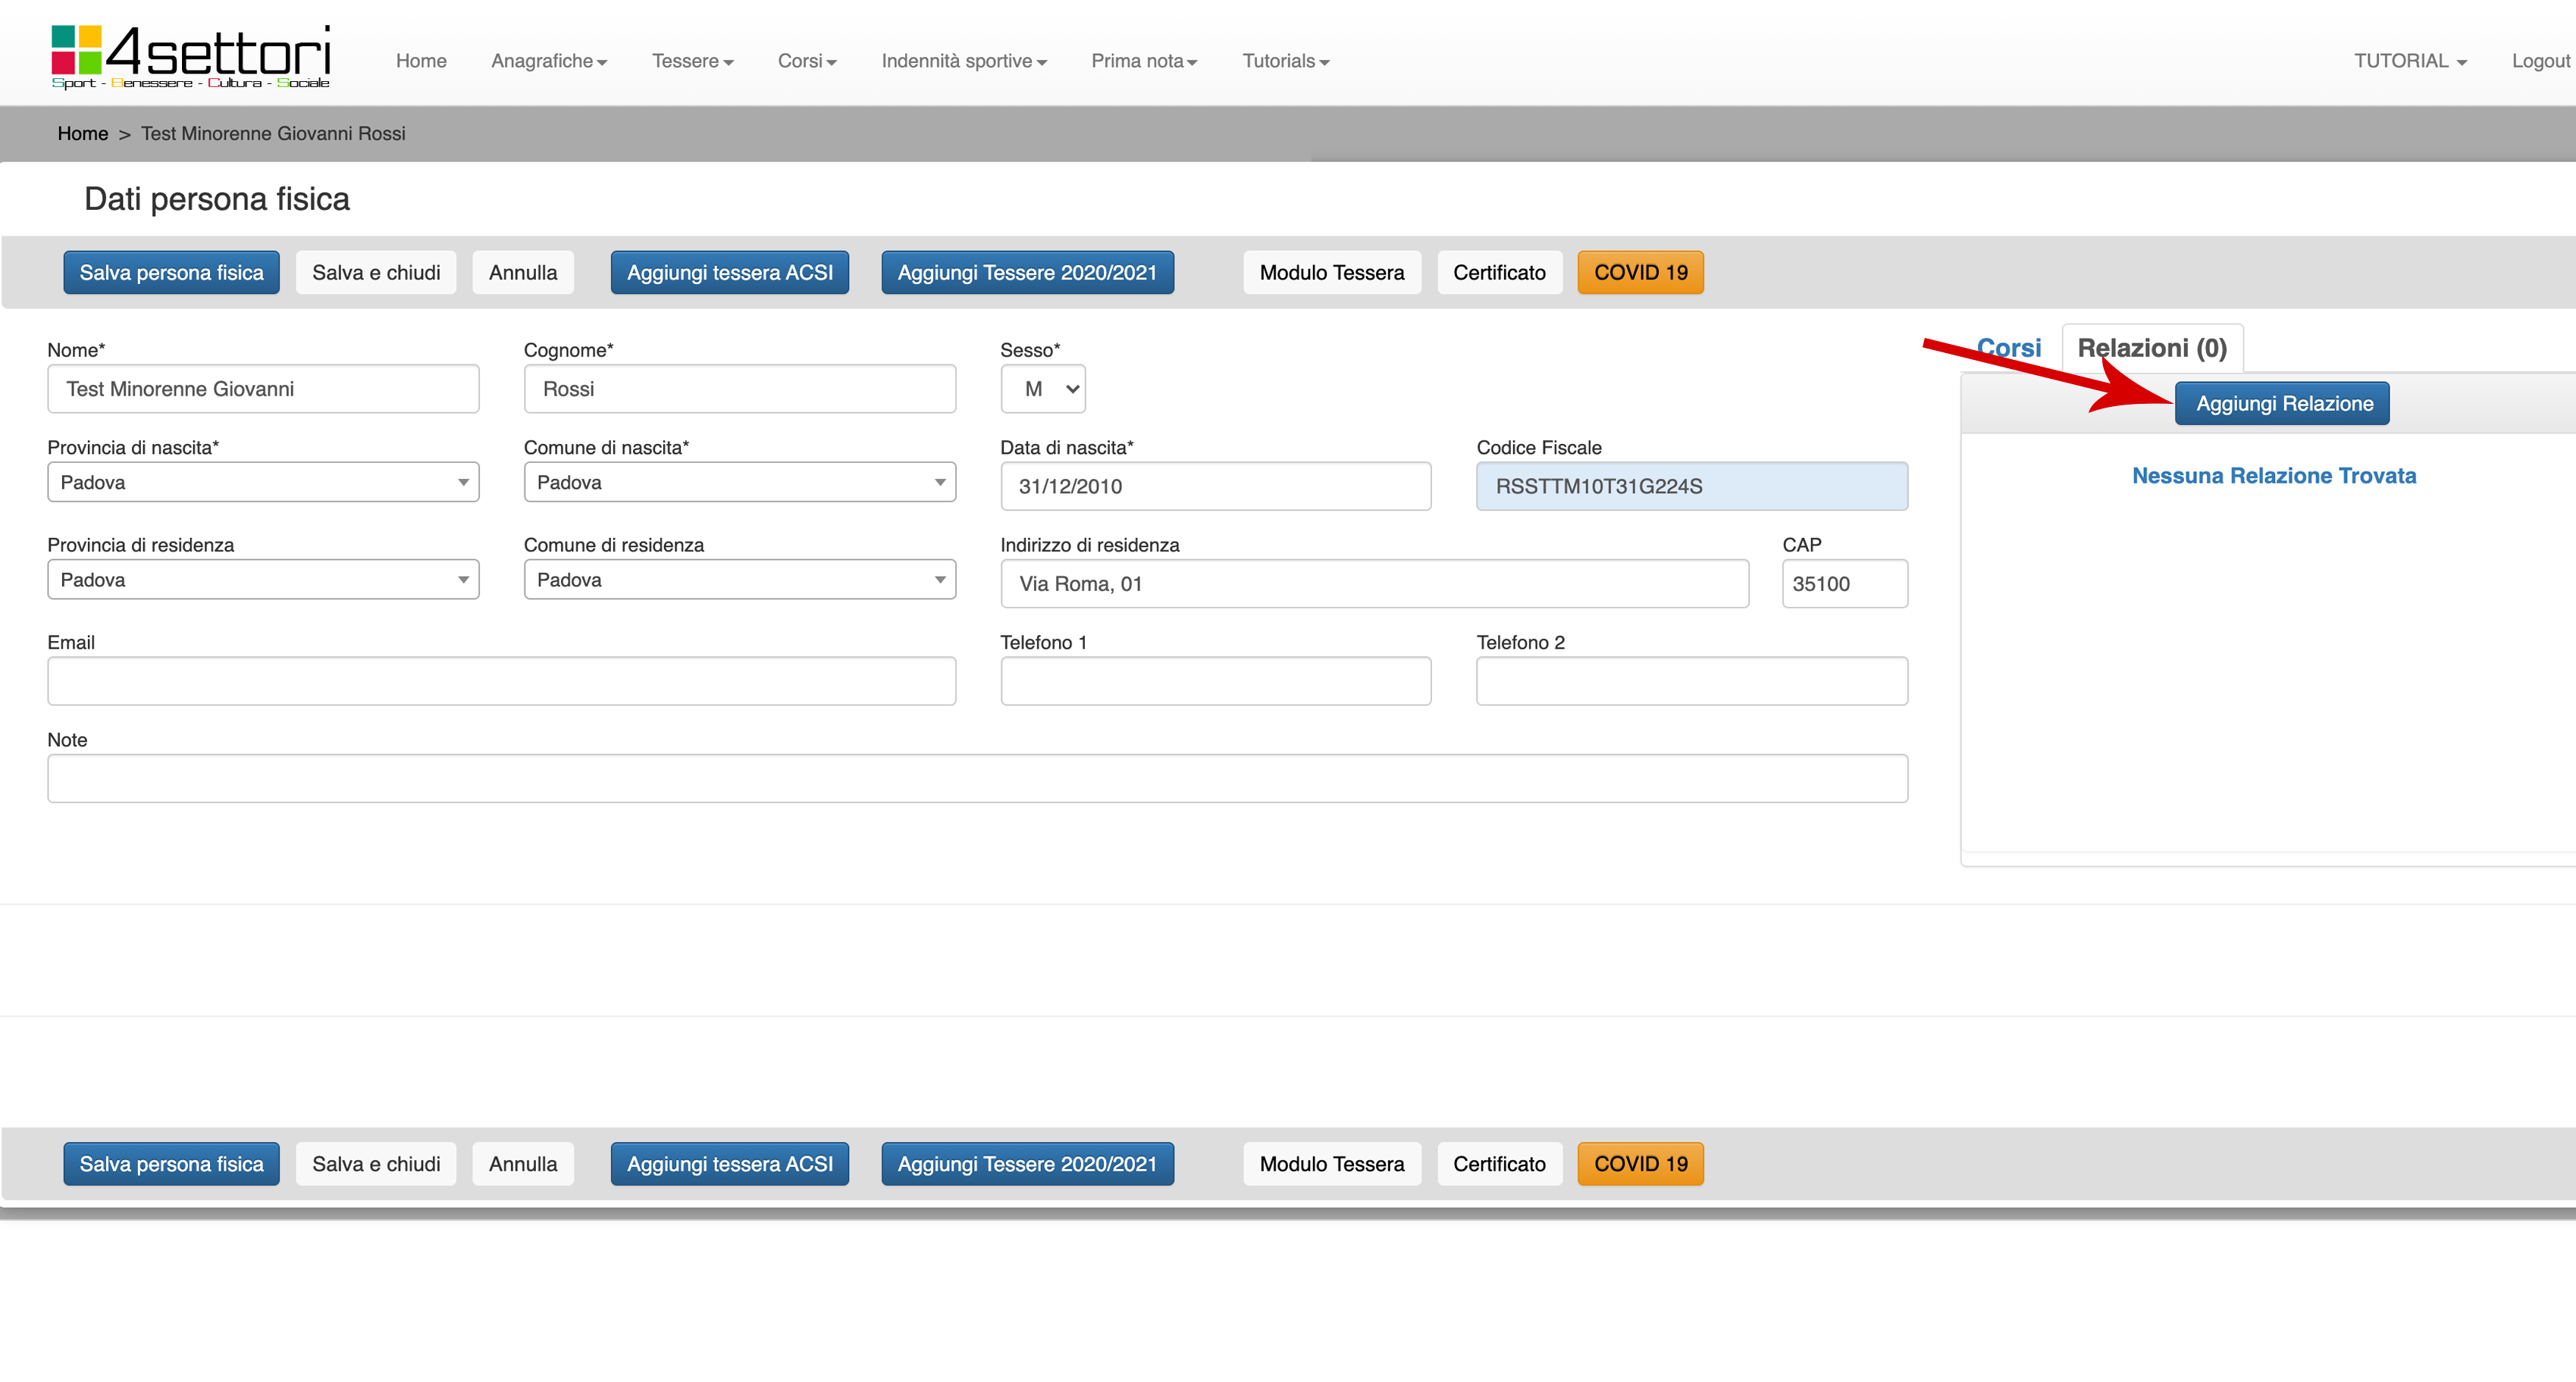This screenshot has width=2576, height=1382.
Task: Open the Anagrafiche menu
Action: (x=548, y=61)
